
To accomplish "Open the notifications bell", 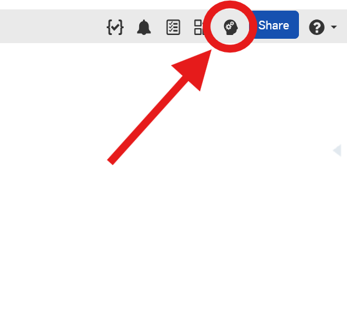I will [x=144, y=27].
